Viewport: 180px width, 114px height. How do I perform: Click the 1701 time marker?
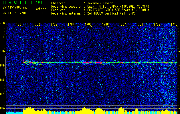20,25
